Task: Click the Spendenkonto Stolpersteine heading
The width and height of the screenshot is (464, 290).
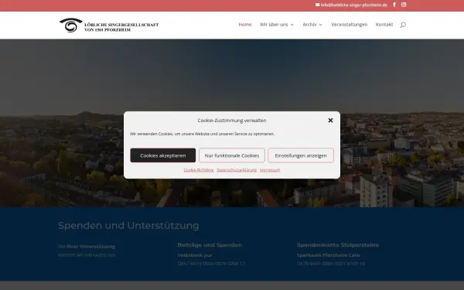Action: tap(338, 245)
